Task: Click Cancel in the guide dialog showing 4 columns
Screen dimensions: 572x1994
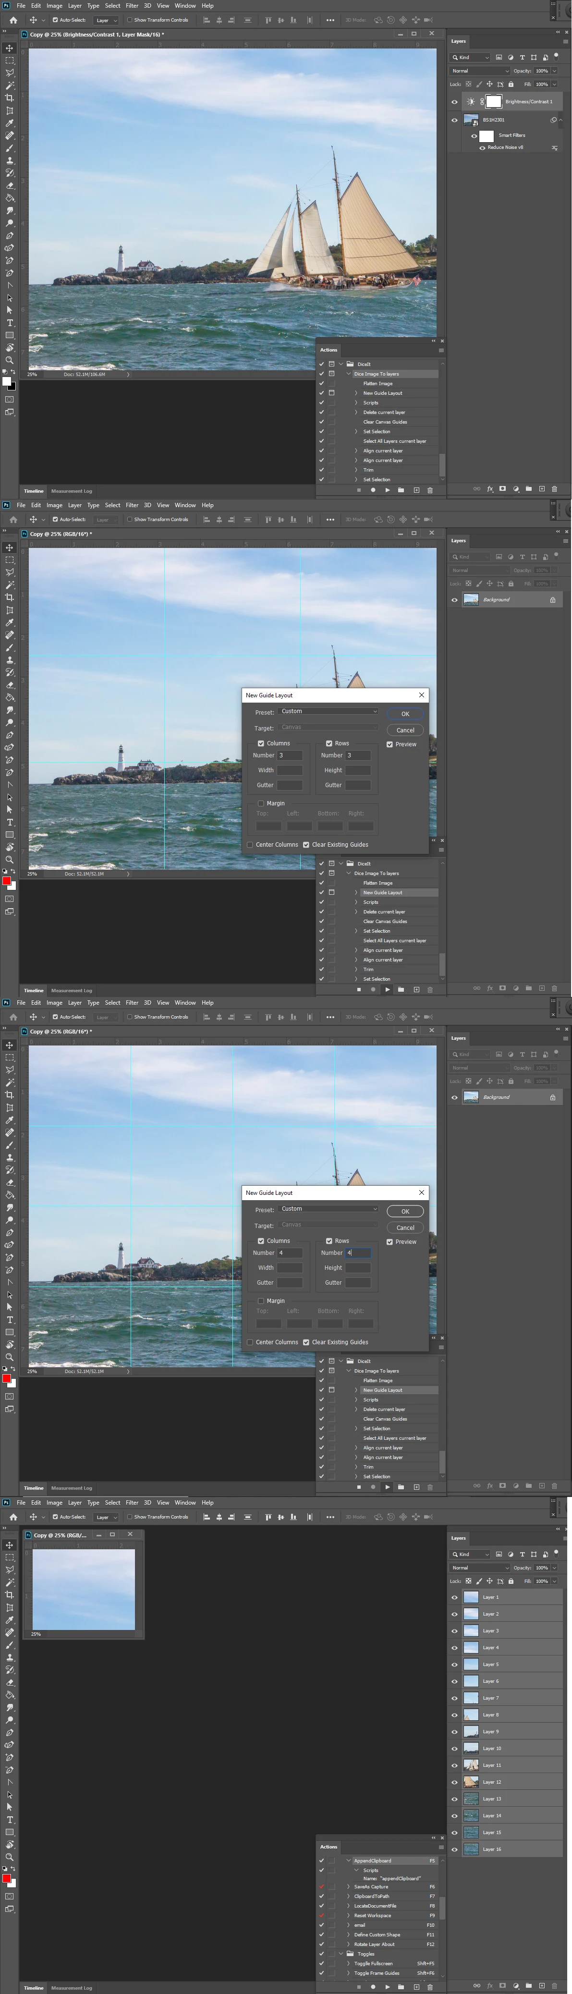Action: click(x=405, y=1228)
